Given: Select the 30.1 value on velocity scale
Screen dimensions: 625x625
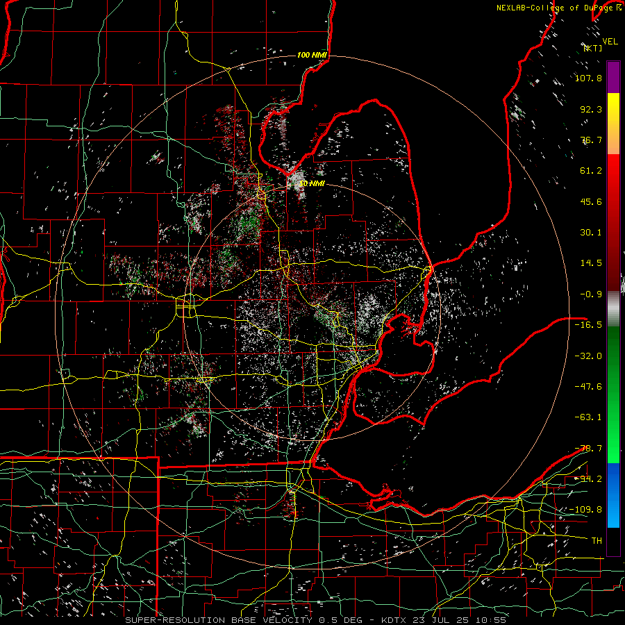Looking at the screenshot, I should tap(591, 233).
